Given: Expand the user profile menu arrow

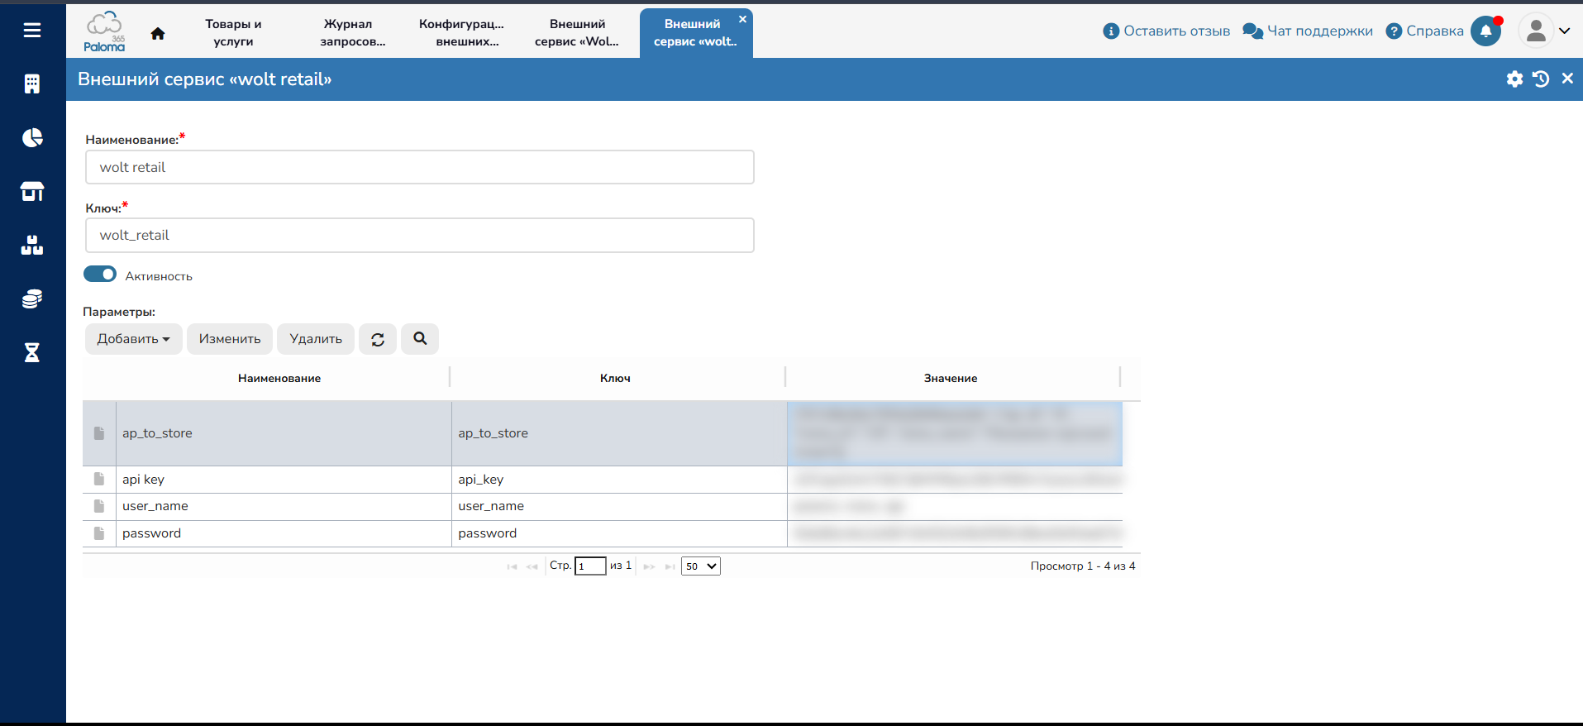Looking at the screenshot, I should [1564, 31].
